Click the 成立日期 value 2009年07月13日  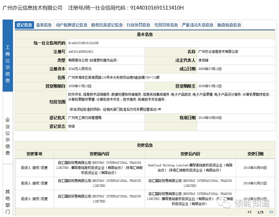click(210, 69)
